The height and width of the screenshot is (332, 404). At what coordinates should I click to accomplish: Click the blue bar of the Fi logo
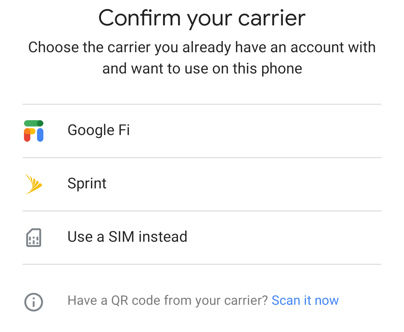point(40,135)
